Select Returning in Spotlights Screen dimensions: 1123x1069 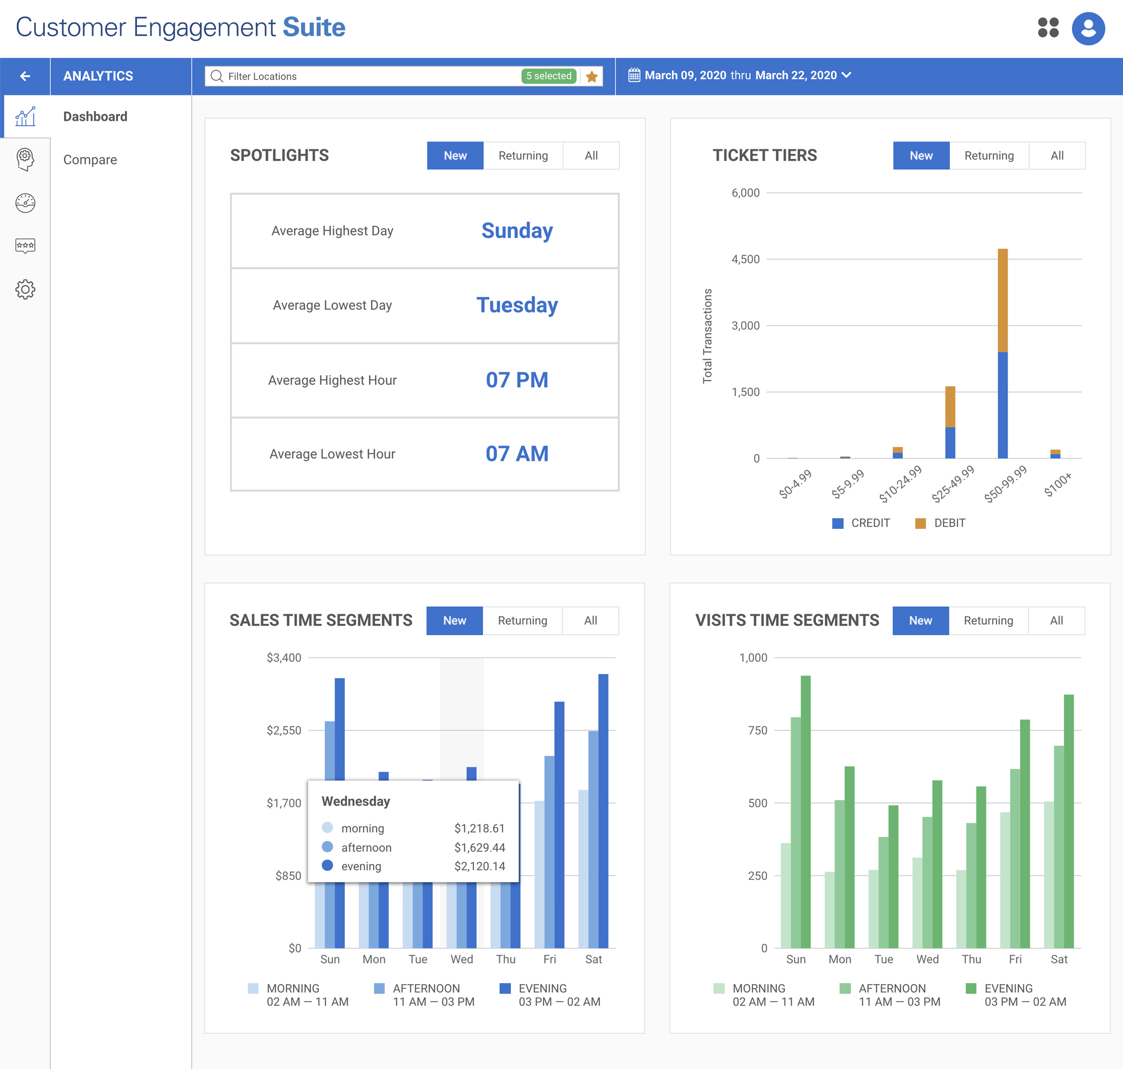[523, 156]
